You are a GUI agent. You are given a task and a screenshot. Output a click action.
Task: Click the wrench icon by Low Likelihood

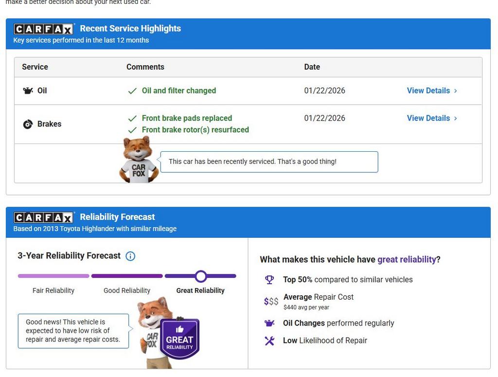point(269,341)
